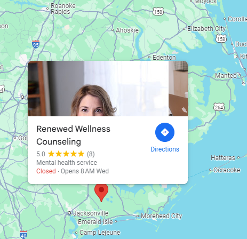
Task: Select the Roanoke Rapids map label
Action: [x=63, y=9]
